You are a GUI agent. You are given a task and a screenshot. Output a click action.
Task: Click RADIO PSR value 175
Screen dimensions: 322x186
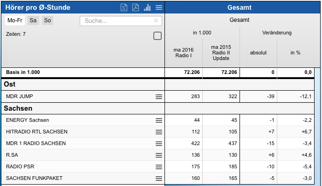click(196, 166)
